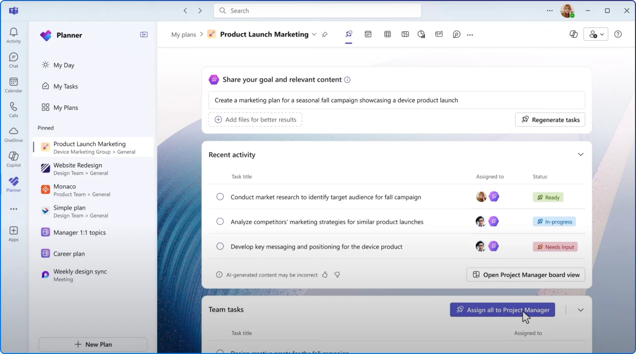Open the pinned Monaco plan
Screen dimensions: 636x354
point(93,190)
